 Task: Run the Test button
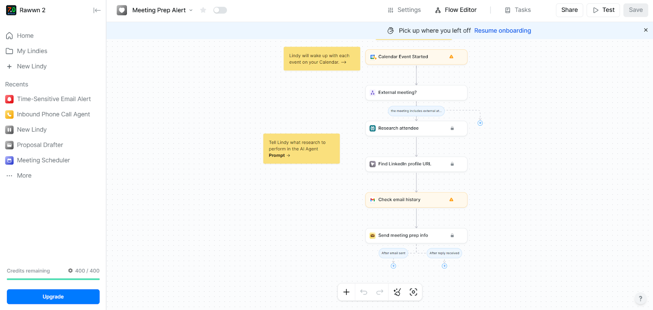603,10
